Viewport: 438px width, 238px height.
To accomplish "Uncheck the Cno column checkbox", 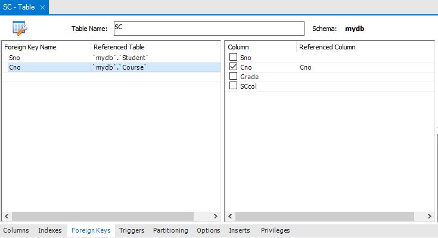I will (x=233, y=67).
